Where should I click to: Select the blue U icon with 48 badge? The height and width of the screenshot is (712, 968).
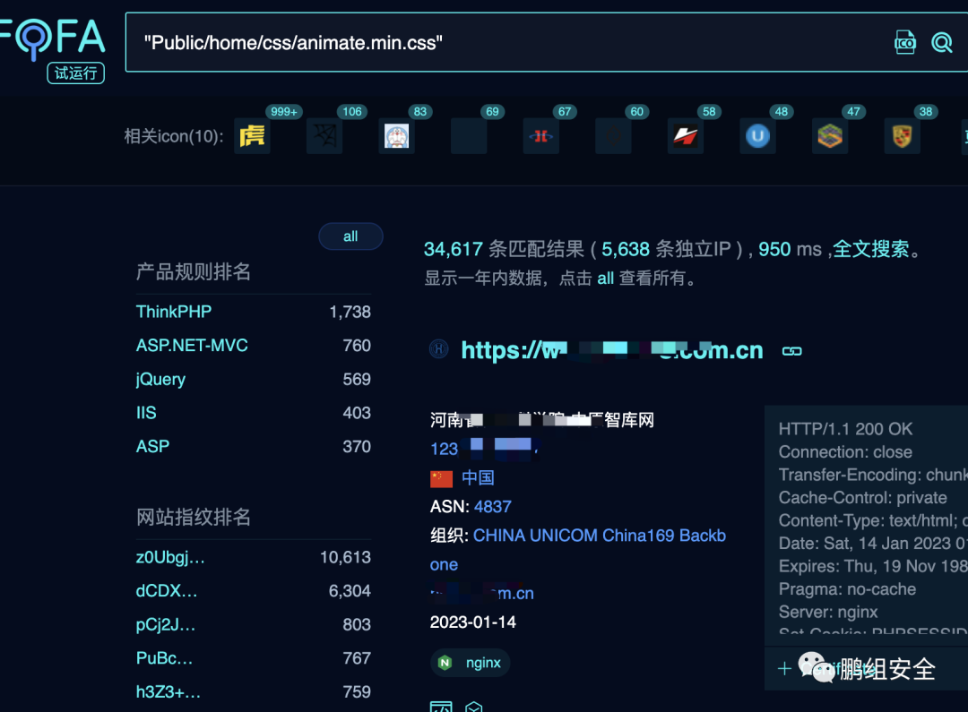[x=757, y=136]
